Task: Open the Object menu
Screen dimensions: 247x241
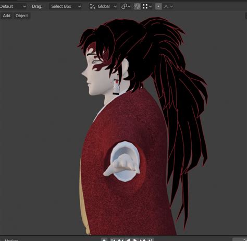Action: click(x=21, y=16)
